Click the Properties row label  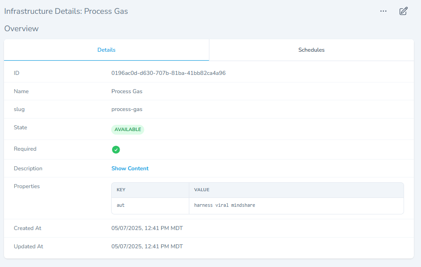(x=27, y=186)
